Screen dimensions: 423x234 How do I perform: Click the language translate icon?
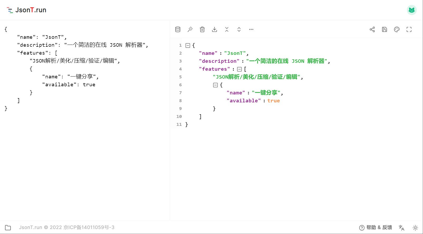(x=401, y=228)
